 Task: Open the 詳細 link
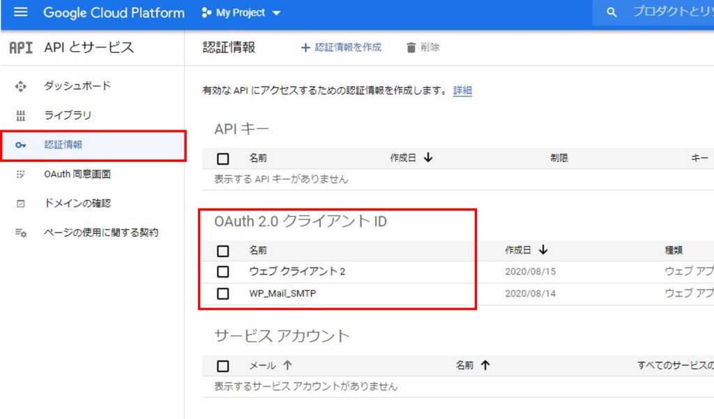pos(462,90)
